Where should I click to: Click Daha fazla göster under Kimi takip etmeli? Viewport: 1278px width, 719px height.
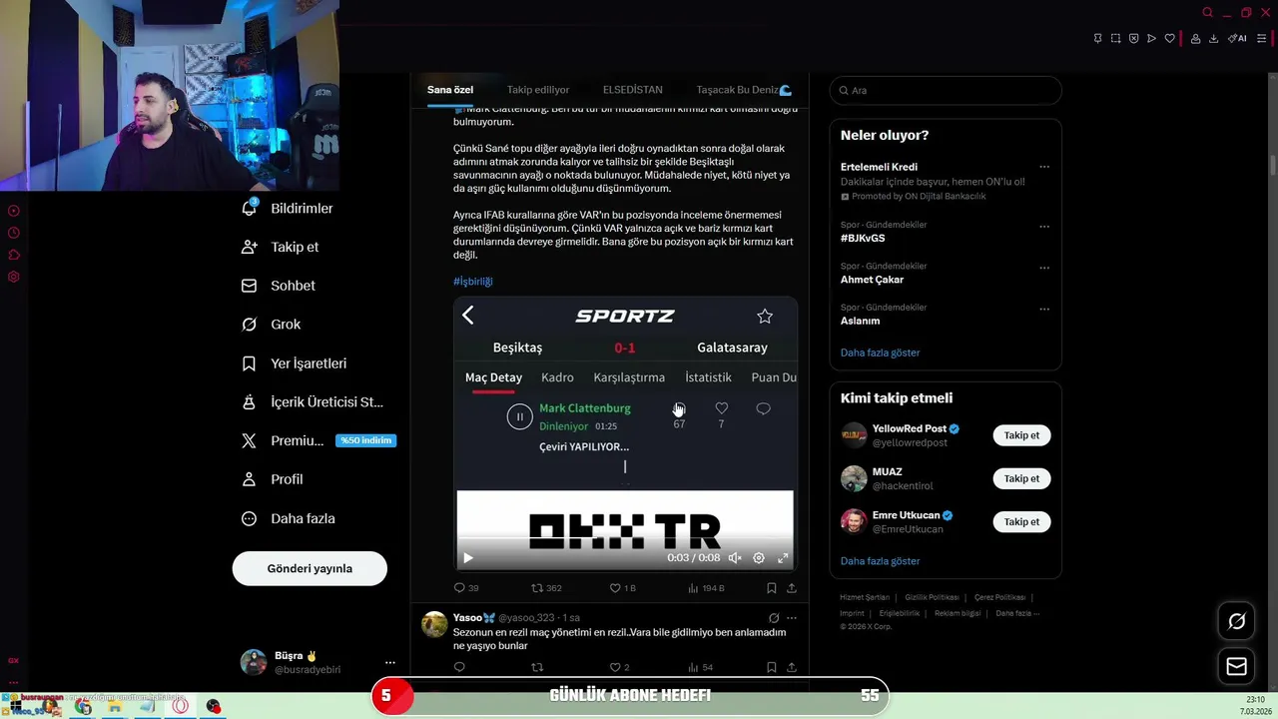click(880, 561)
